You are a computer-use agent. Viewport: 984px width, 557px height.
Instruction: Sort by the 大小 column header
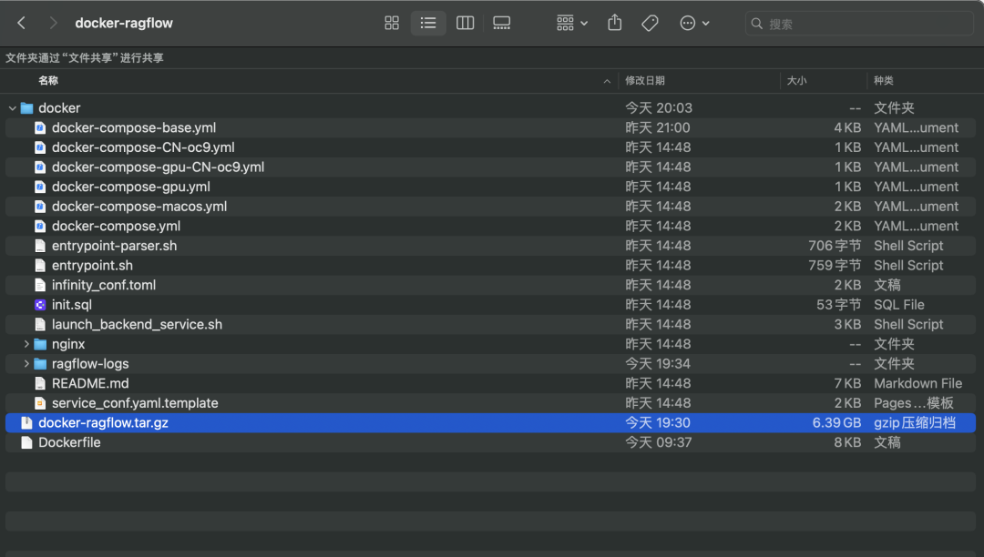797,80
